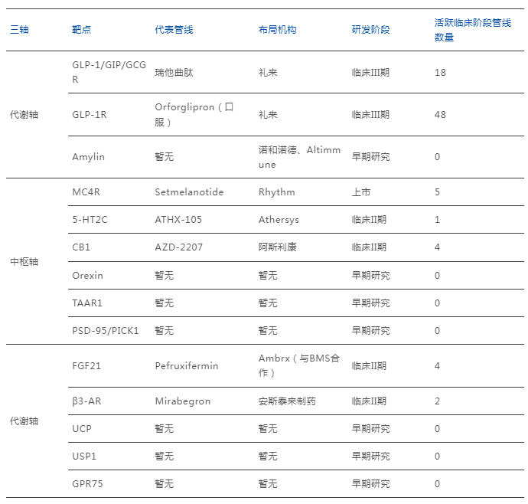Select the 瑞他曲肽 pipeline cell
The width and height of the screenshot is (528, 504).
coord(174,73)
